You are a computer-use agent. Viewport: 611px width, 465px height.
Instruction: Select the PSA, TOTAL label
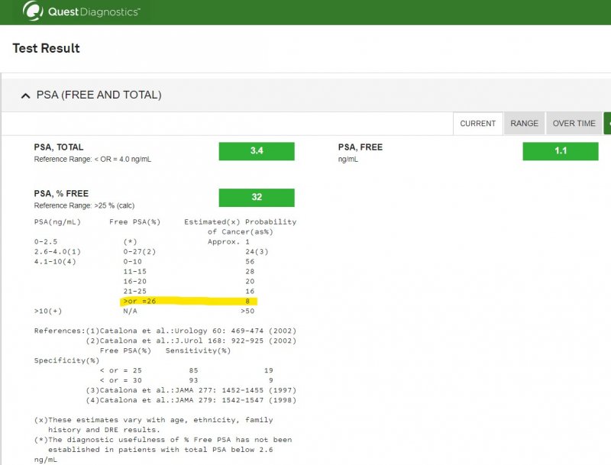point(59,147)
